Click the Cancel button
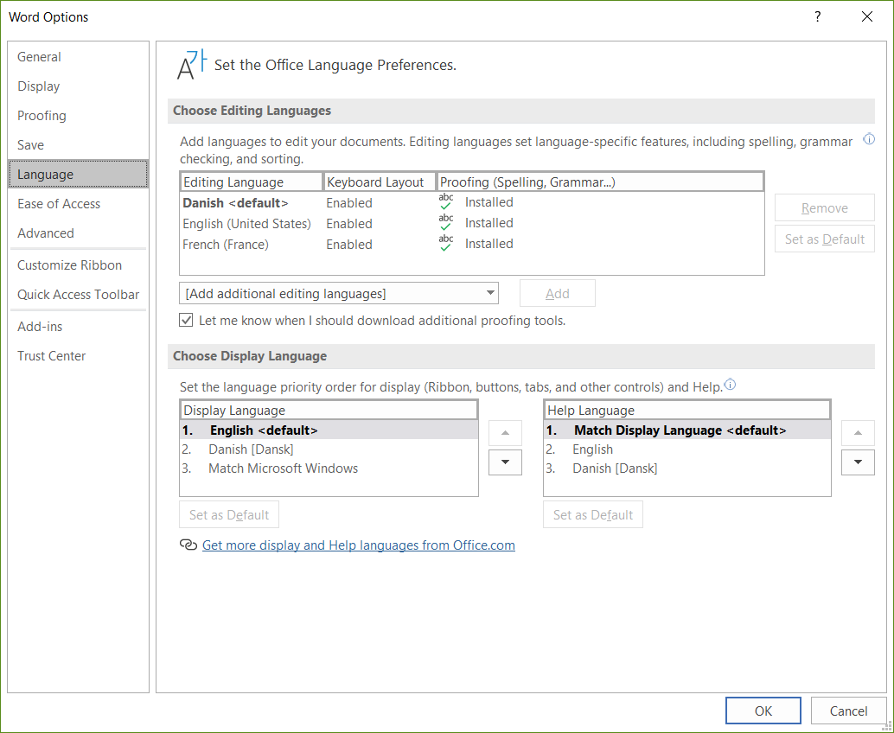 coord(848,711)
